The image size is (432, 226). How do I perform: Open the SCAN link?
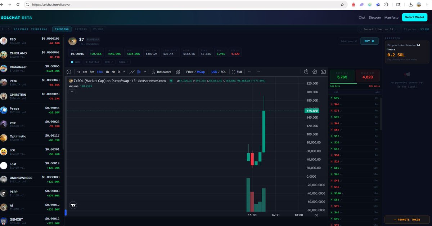(x=123, y=62)
